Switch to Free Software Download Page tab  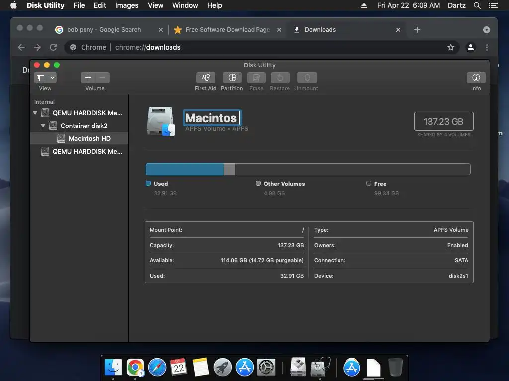click(228, 29)
